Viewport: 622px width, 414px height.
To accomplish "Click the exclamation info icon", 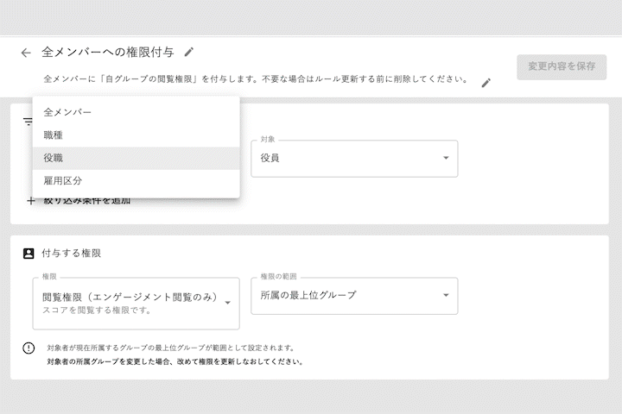I will (x=29, y=348).
